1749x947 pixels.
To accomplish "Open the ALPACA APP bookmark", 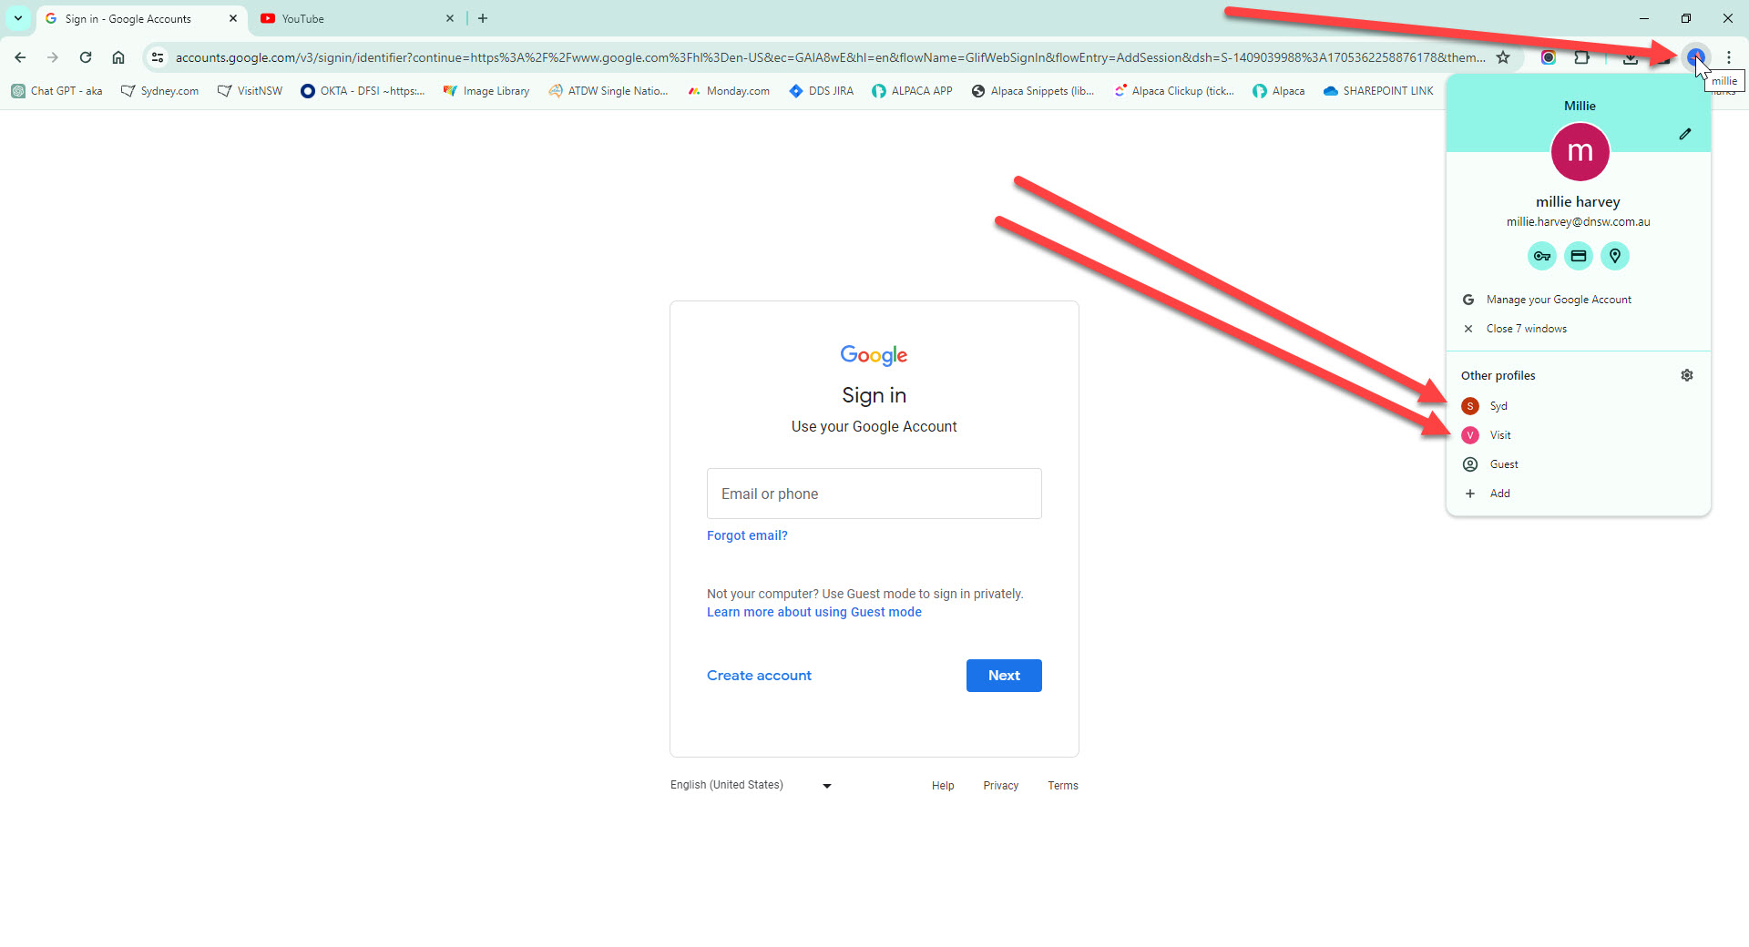I will point(912,91).
